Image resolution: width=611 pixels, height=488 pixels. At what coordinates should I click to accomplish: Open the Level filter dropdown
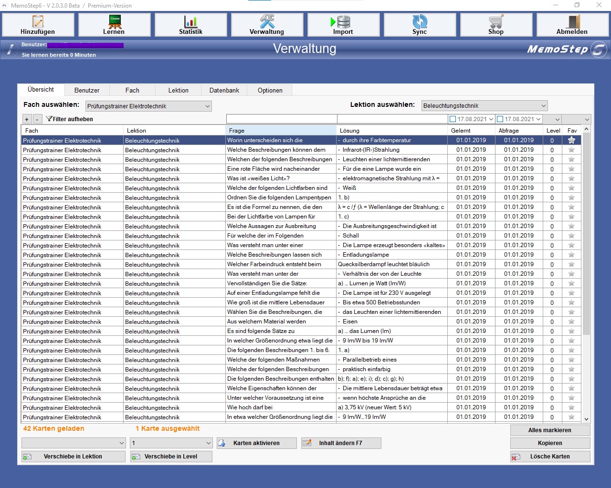pos(552,119)
